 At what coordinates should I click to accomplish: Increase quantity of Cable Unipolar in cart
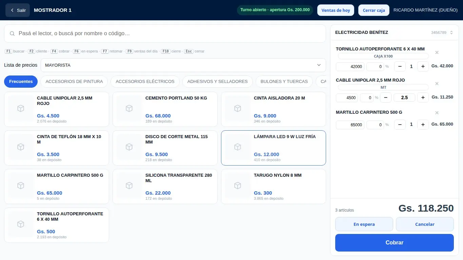(x=423, y=97)
